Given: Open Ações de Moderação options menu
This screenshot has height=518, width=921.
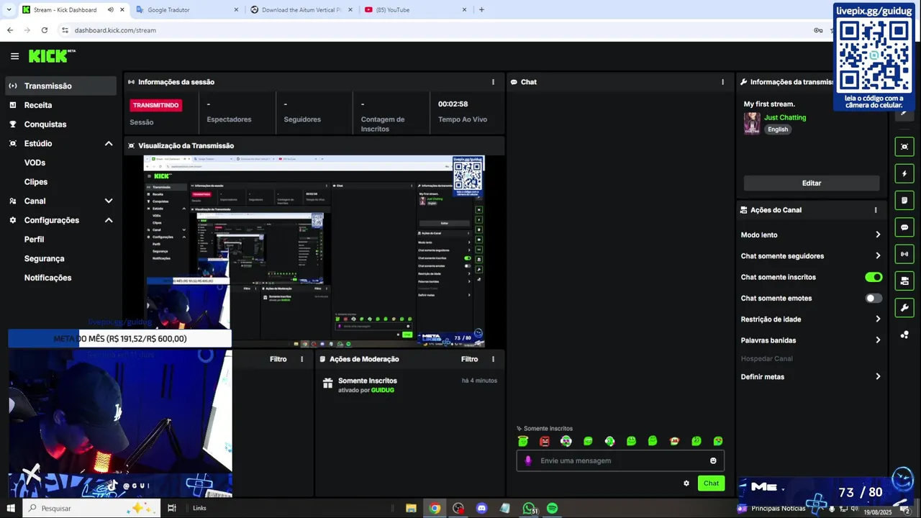Looking at the screenshot, I should (493, 359).
